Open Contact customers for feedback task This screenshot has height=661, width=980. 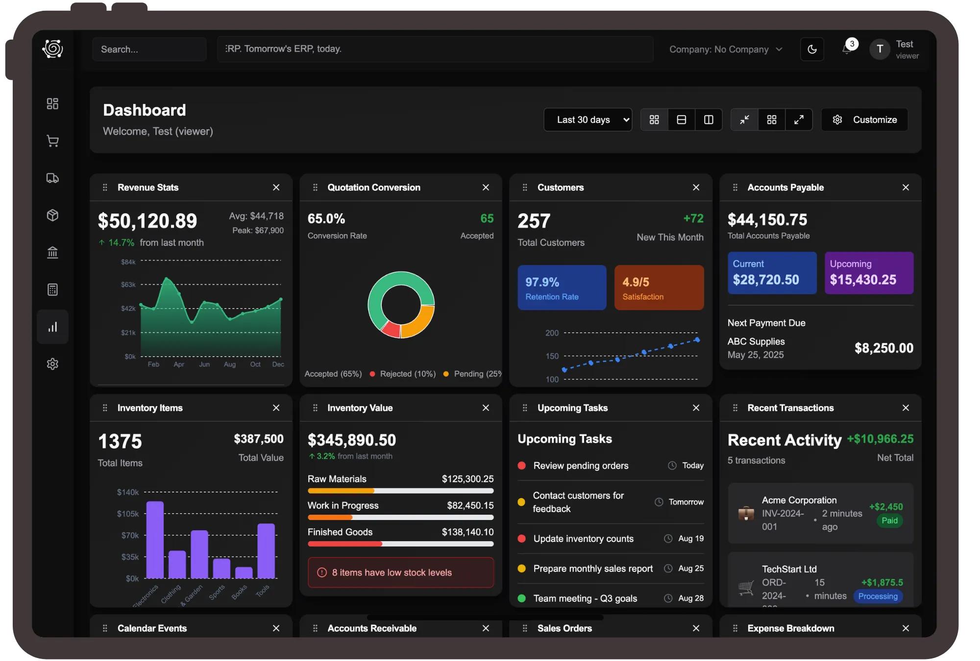pyautogui.click(x=611, y=502)
